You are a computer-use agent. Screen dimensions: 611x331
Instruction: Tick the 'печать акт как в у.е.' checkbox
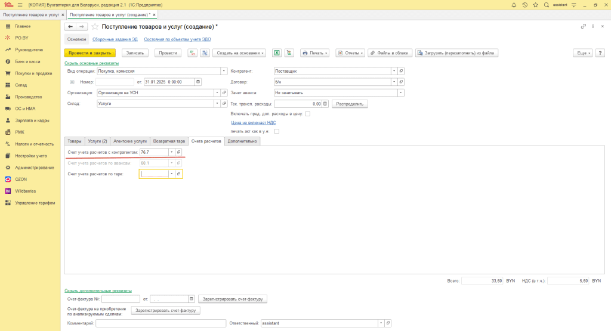[x=276, y=131]
